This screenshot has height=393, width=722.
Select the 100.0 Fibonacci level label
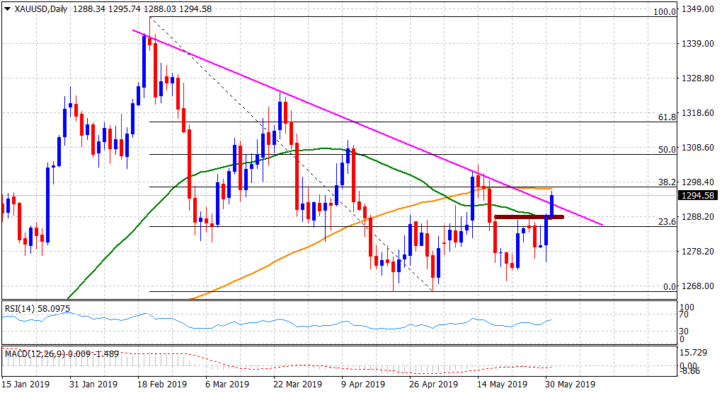pos(664,12)
